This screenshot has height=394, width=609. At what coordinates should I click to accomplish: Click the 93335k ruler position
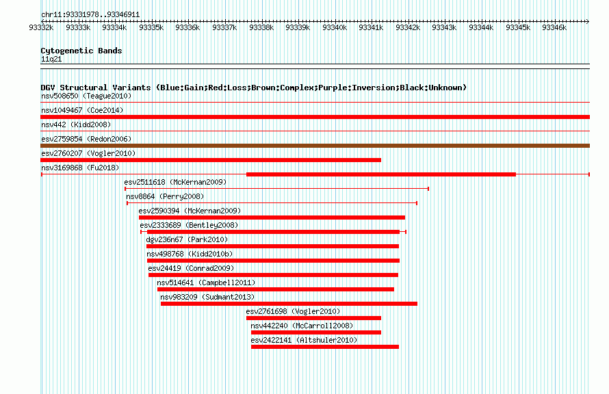(x=151, y=27)
